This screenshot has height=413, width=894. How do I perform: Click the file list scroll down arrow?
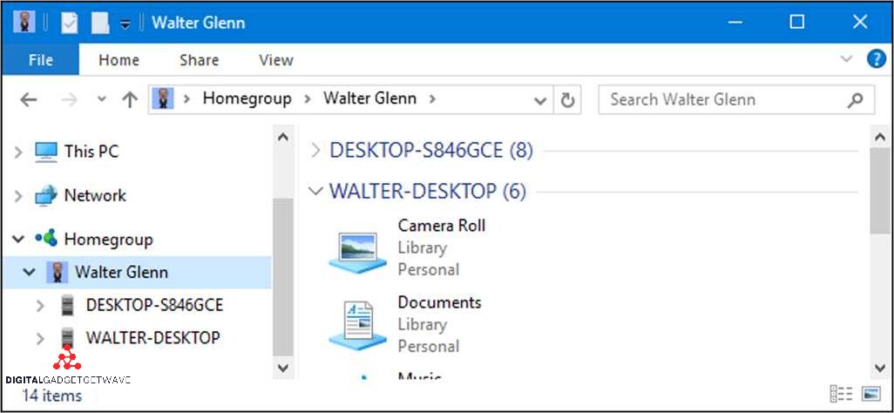pyautogui.click(x=880, y=368)
